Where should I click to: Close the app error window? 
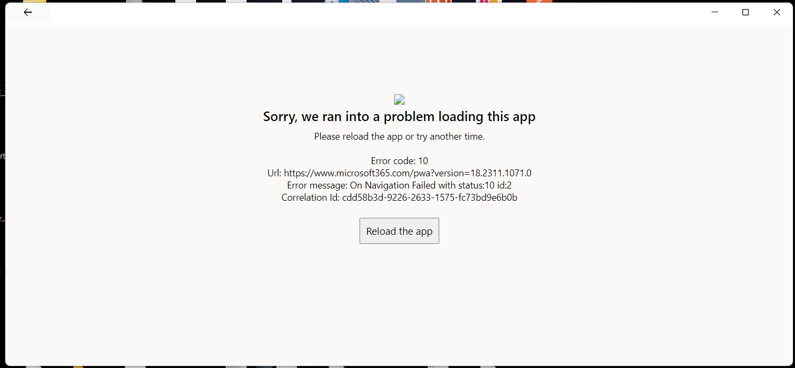776,12
